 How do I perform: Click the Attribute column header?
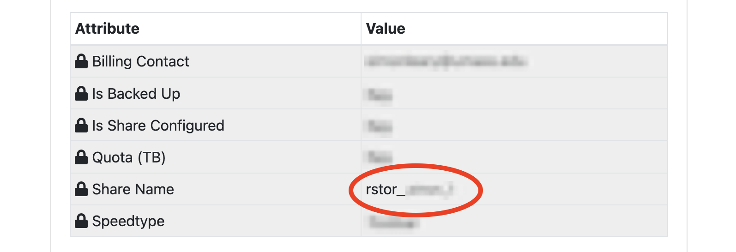click(108, 29)
